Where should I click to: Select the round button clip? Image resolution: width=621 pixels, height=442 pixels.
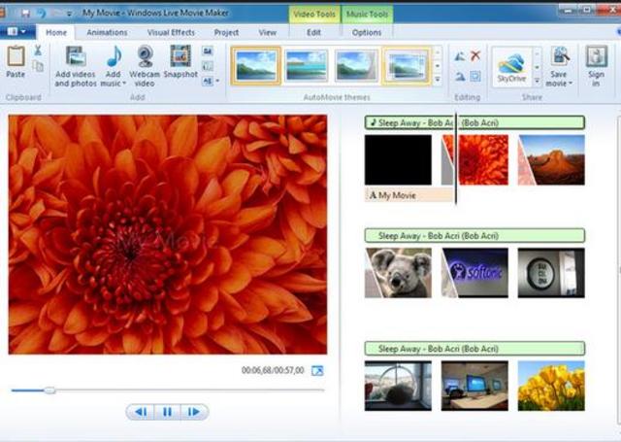pyautogui.click(x=551, y=273)
